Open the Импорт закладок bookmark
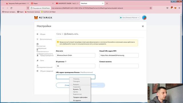Viewport: 183px width, 103px height. pos(9,12)
